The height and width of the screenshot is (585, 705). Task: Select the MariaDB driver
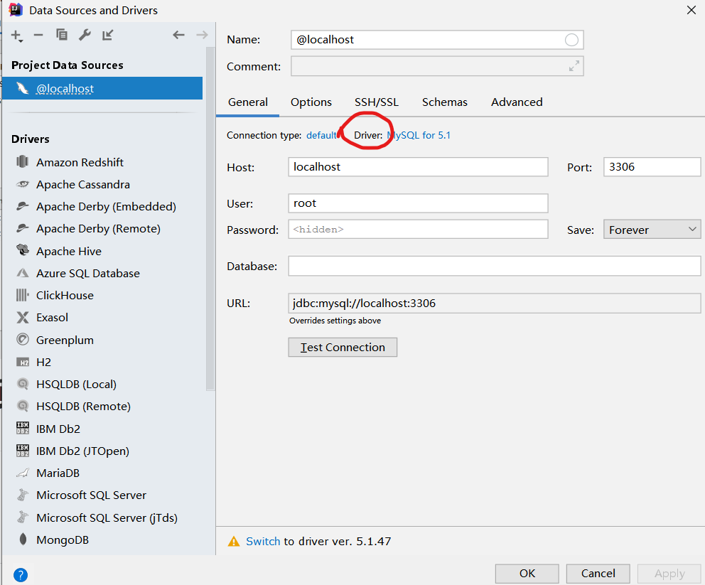58,473
